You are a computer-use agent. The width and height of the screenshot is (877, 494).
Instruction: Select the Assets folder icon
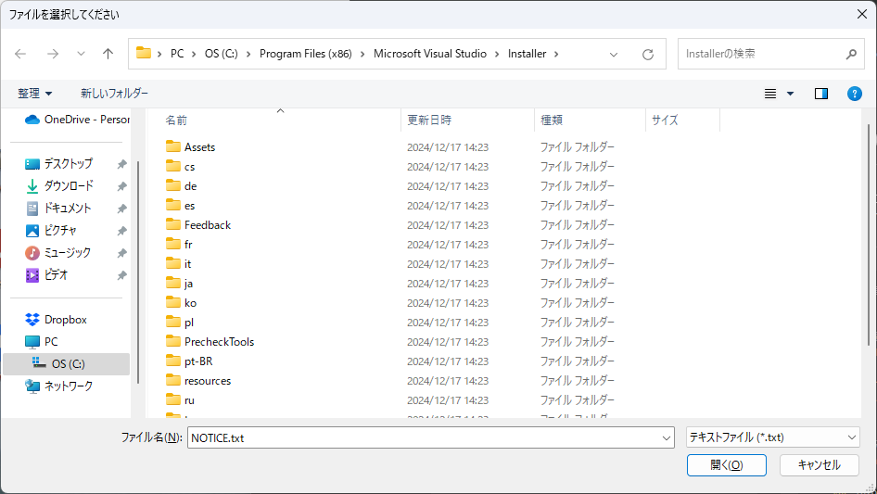click(x=173, y=146)
